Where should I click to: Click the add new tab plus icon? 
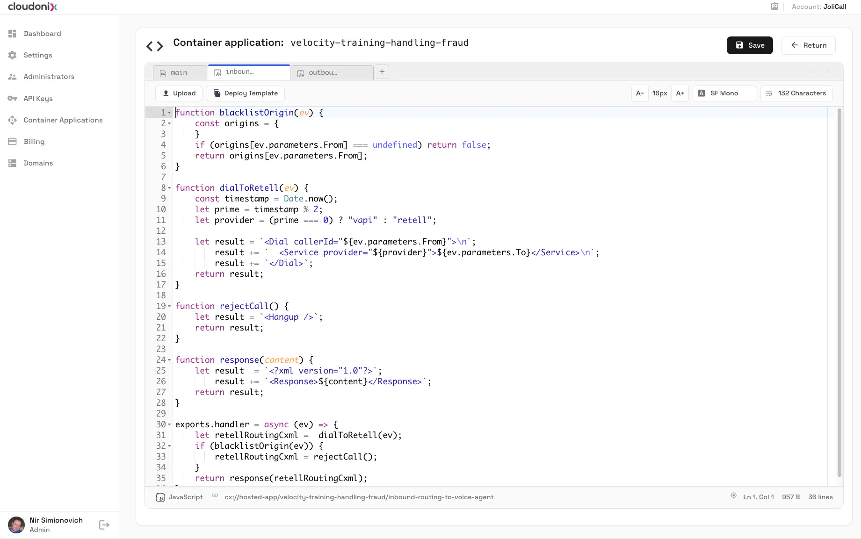(x=382, y=72)
